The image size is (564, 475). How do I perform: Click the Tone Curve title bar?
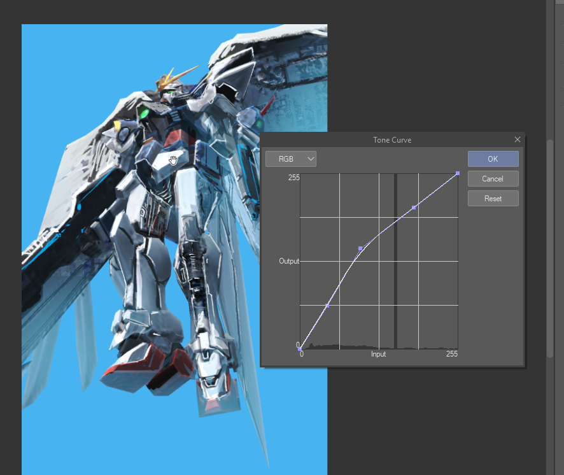pyautogui.click(x=392, y=139)
